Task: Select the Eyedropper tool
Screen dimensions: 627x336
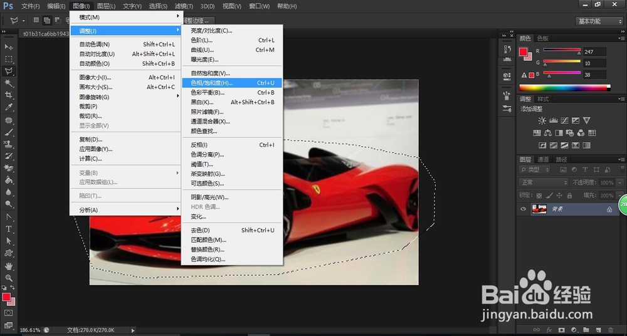Action: [x=8, y=107]
